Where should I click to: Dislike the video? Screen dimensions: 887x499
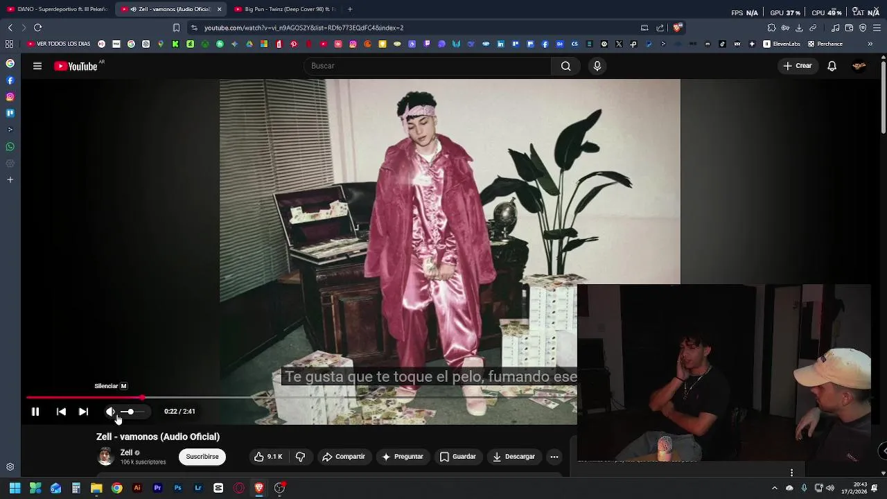[x=300, y=457]
